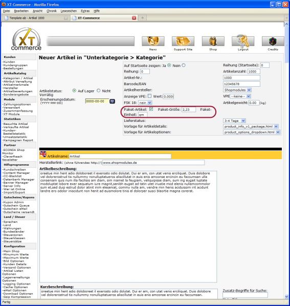Screen dimensions: 290x306
Task: Open the VPE --keine-- dropdown
Action: pos(240,96)
